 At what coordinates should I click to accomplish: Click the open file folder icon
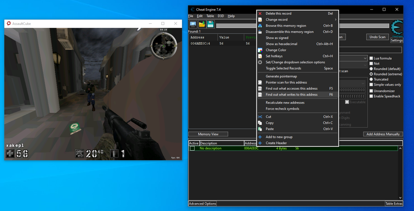click(201, 24)
